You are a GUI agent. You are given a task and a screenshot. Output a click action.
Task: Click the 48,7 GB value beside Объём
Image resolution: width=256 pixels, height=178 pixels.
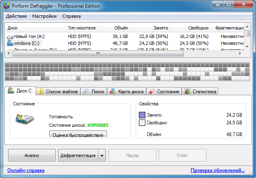[x=234, y=134]
